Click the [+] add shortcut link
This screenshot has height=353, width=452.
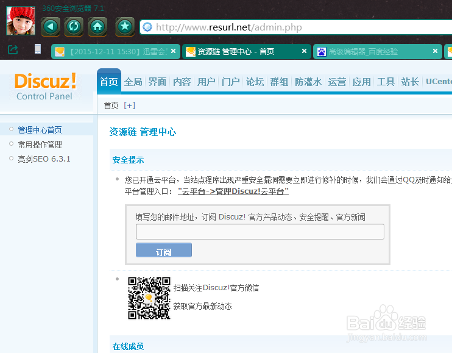coord(129,105)
